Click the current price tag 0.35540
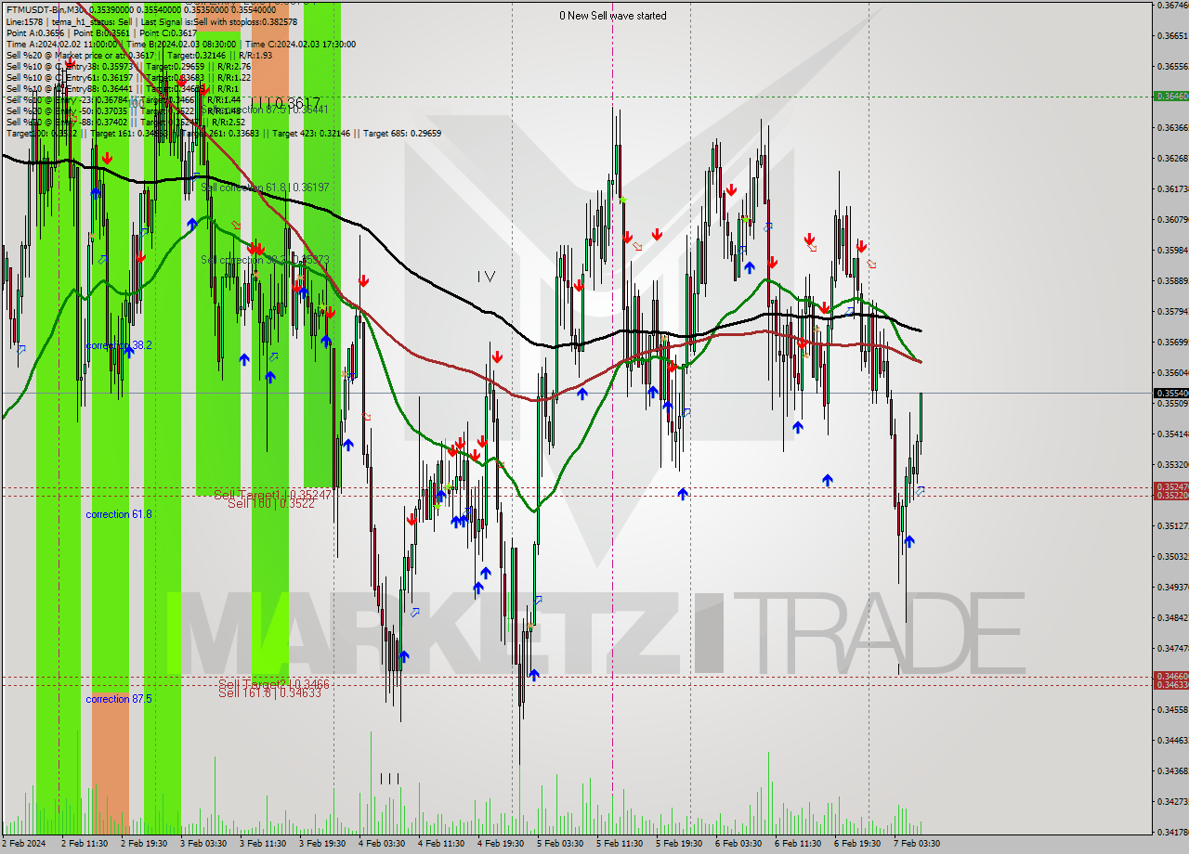 coord(1170,393)
